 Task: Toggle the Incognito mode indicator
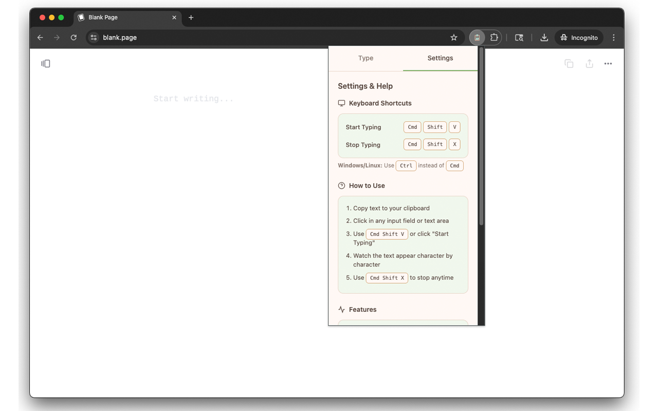click(x=578, y=37)
